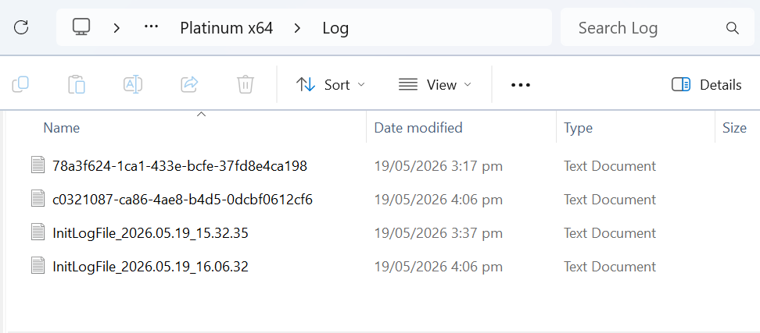
Task: Open the Sort dropdown menu
Action: click(331, 85)
